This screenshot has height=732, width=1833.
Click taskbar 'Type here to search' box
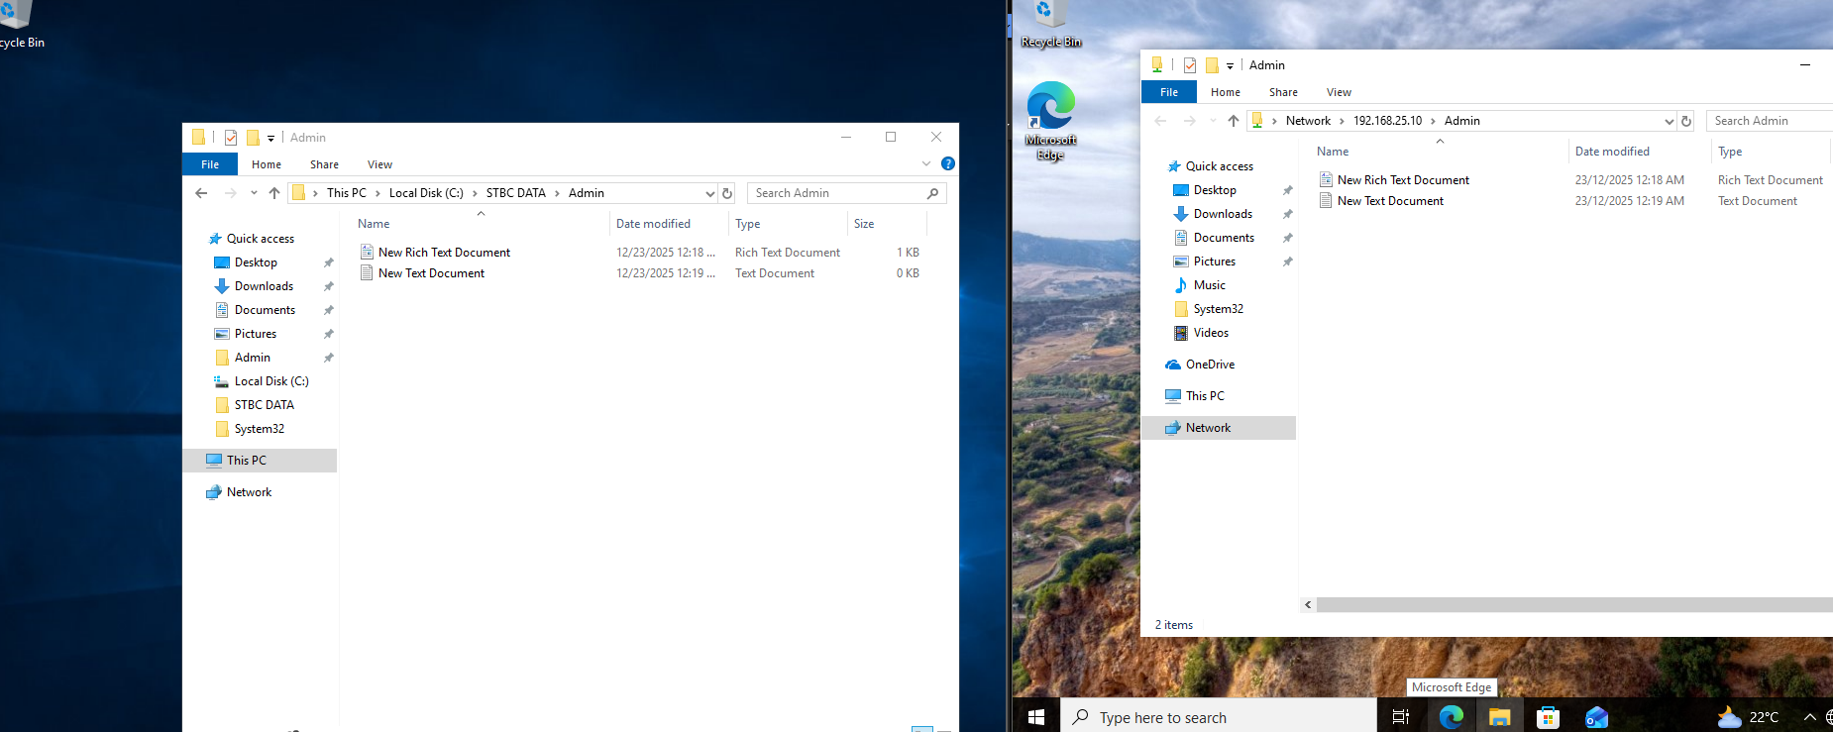coord(1219,717)
